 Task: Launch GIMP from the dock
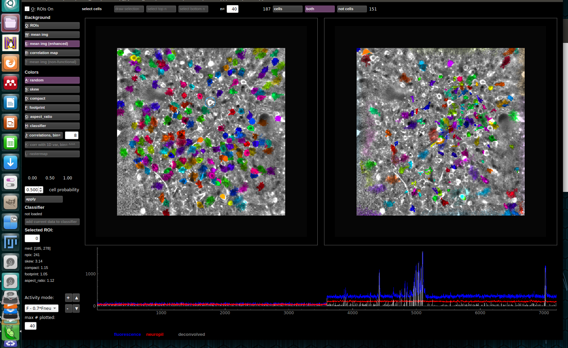point(10,202)
